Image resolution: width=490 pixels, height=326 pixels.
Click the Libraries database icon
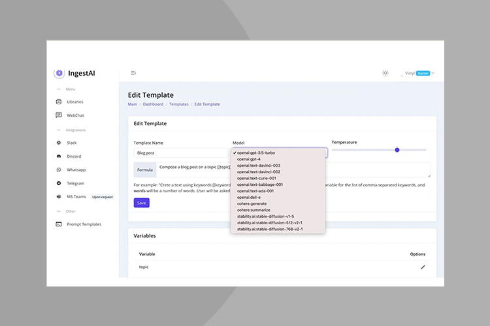pos(59,102)
